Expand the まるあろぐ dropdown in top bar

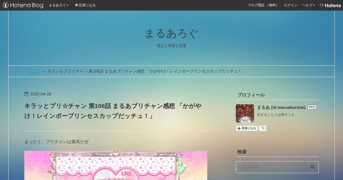pyautogui.click(x=59, y=5)
